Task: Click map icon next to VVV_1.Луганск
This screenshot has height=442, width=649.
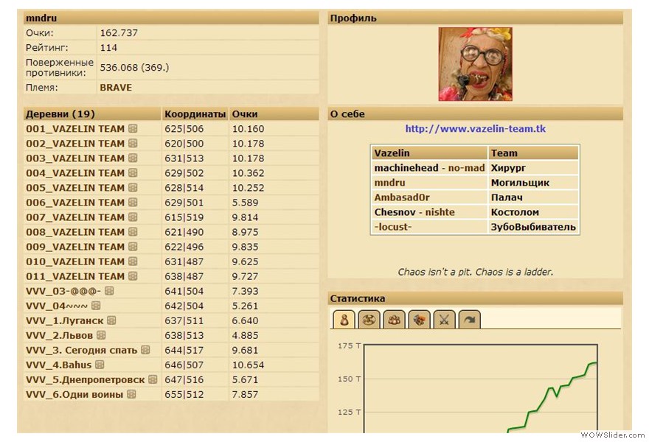Action: click(111, 320)
